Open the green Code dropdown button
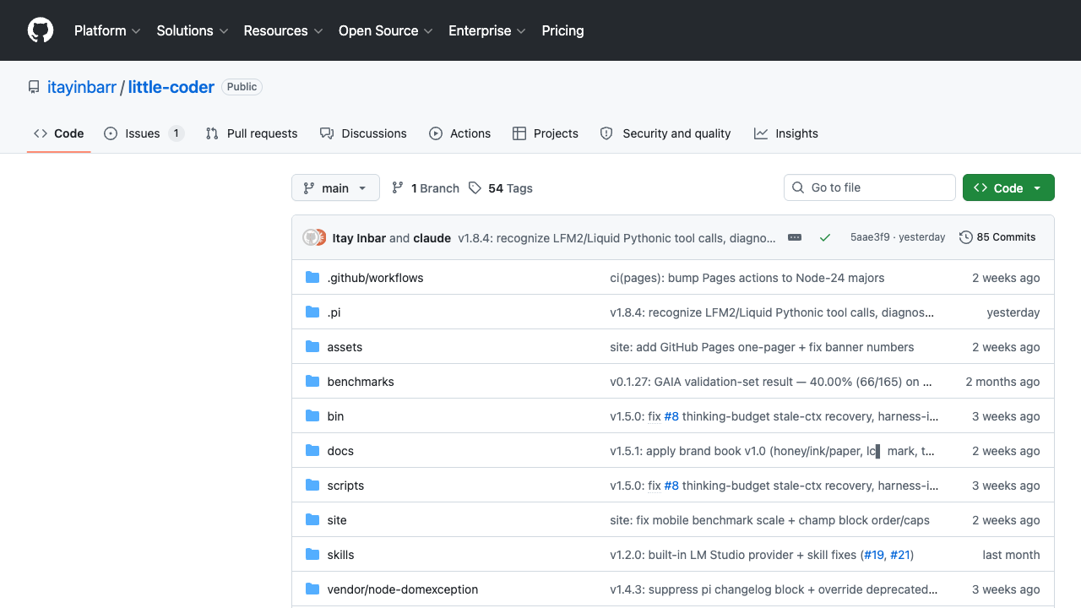 (1008, 188)
